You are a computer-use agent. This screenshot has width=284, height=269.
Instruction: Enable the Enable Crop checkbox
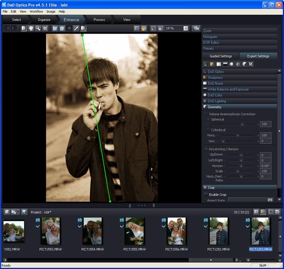point(206,195)
